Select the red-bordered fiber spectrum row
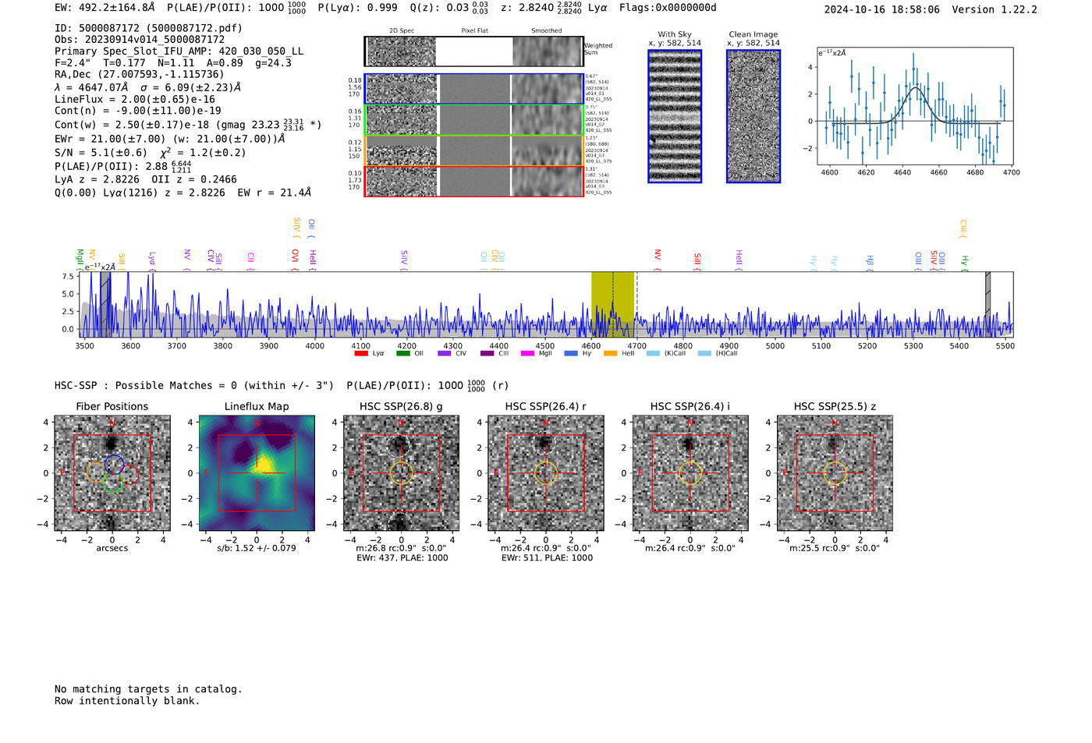 tap(474, 181)
